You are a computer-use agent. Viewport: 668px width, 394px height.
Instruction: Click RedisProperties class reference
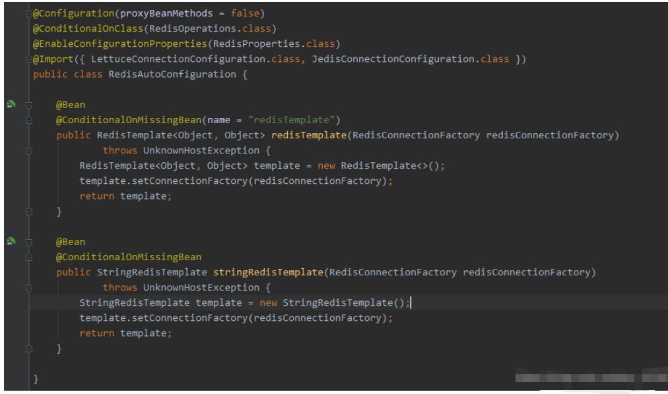tap(257, 43)
